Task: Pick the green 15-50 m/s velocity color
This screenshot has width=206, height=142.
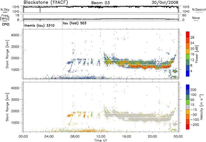Action: click(188, 102)
